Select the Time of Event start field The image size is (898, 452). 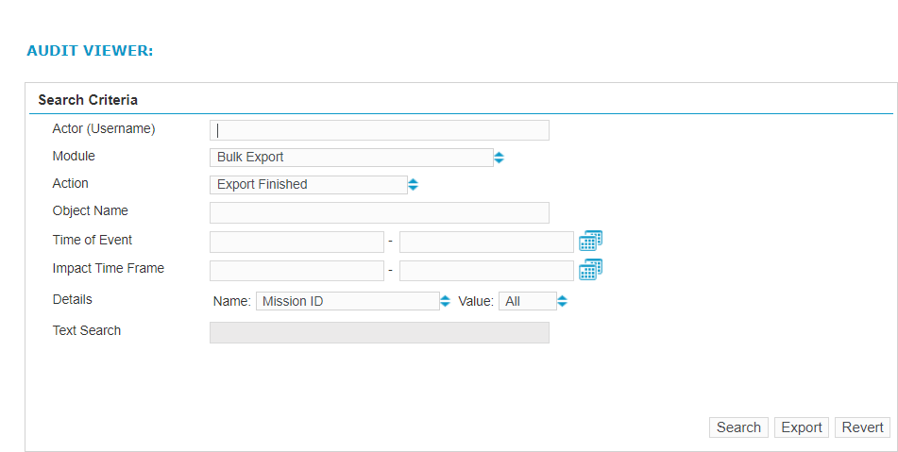click(x=297, y=243)
